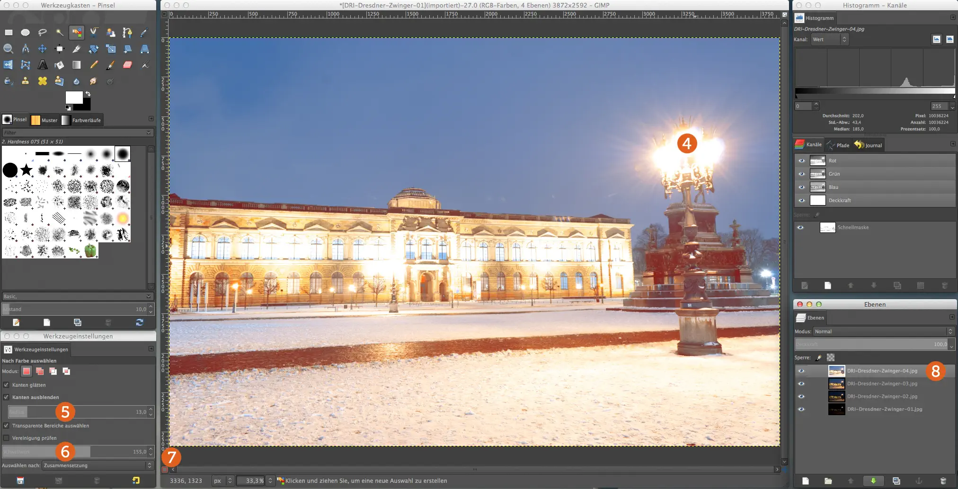Select the Fuzzy Select (magic wand) tool

point(60,33)
